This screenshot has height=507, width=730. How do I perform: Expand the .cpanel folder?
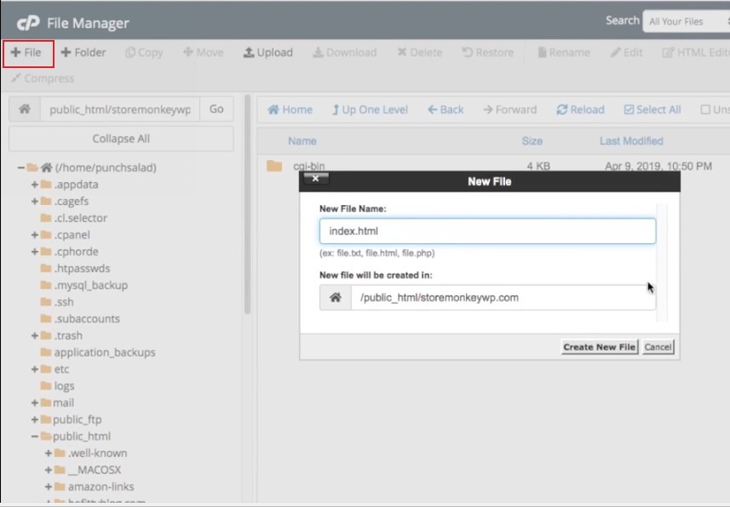pos(34,235)
